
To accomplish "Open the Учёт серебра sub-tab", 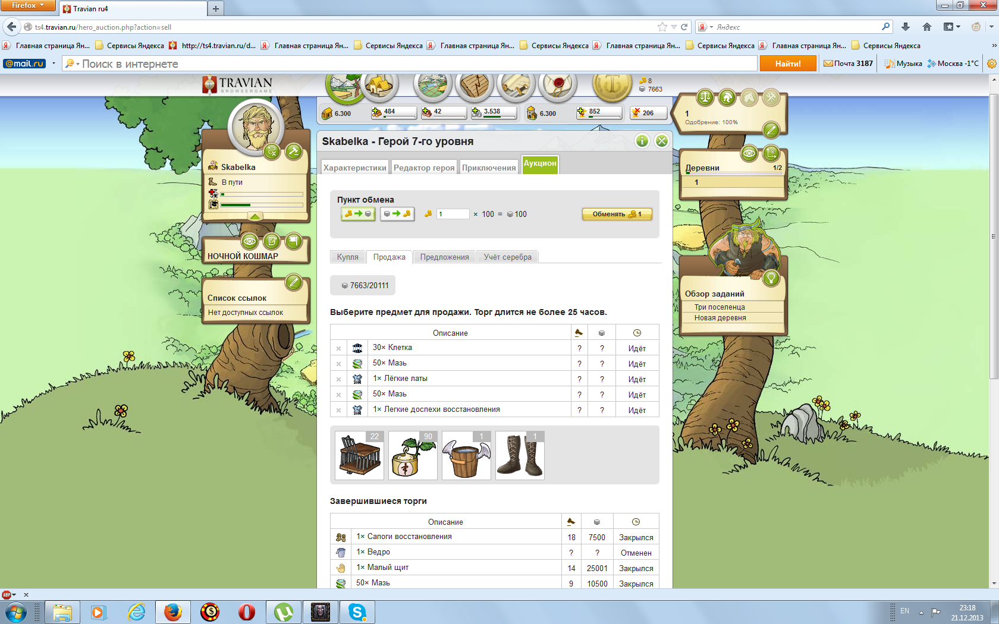I will [x=508, y=257].
